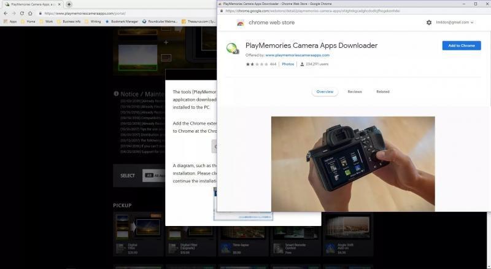Open the Apps bookmarks shortcut

click(10, 21)
